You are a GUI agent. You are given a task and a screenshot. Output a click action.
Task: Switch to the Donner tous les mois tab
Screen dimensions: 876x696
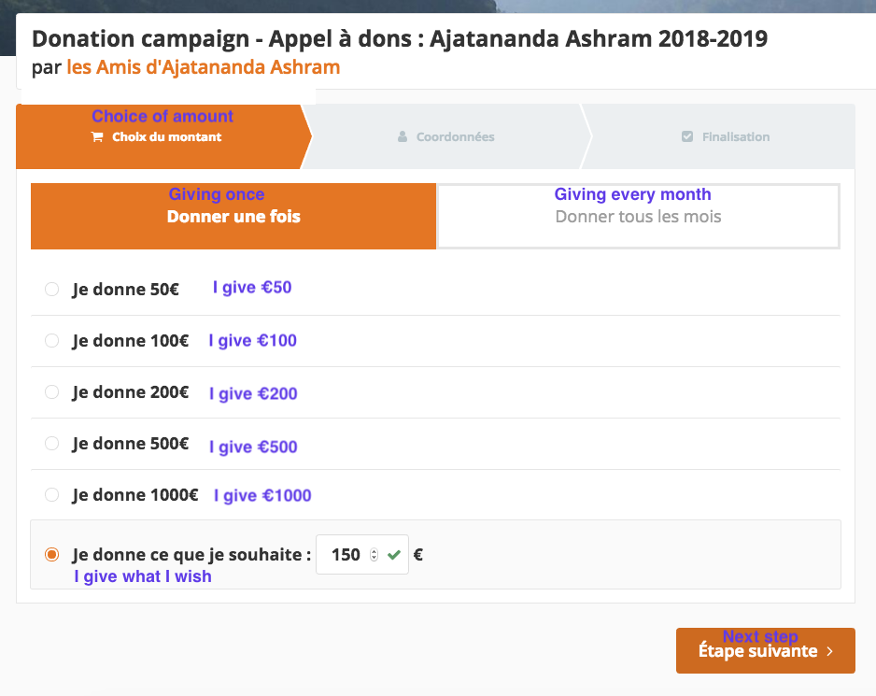tap(638, 217)
